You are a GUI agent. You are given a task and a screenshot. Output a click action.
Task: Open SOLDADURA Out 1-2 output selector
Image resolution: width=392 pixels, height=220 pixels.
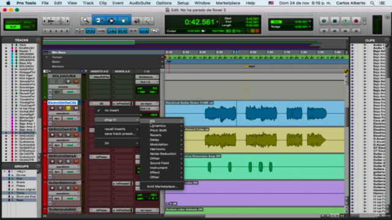tap(147, 82)
